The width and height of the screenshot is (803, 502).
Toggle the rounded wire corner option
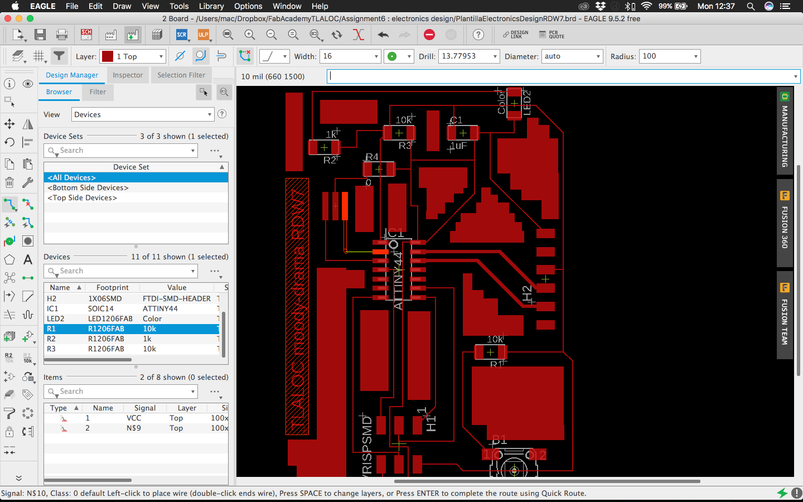pos(200,56)
